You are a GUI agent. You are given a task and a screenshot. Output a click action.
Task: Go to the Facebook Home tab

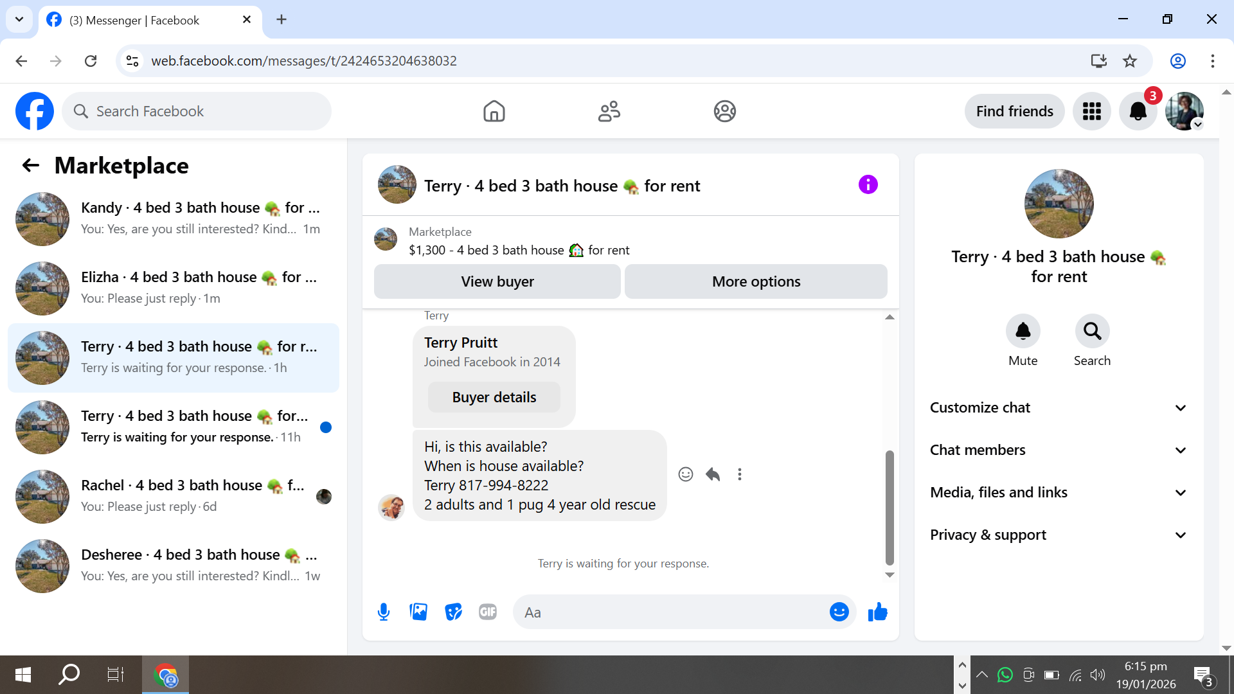click(x=494, y=111)
